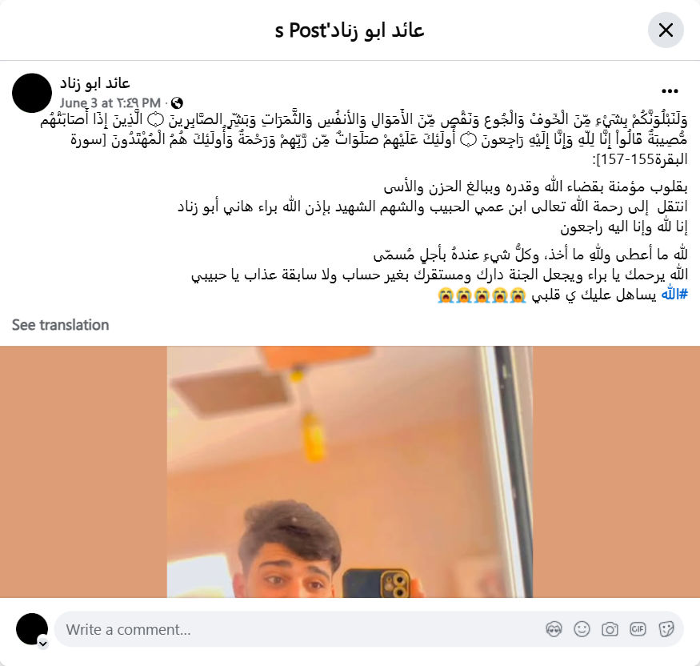Image resolution: width=700 pixels, height=666 pixels.
Task: Click the public audience globe icon
Action: tap(177, 103)
